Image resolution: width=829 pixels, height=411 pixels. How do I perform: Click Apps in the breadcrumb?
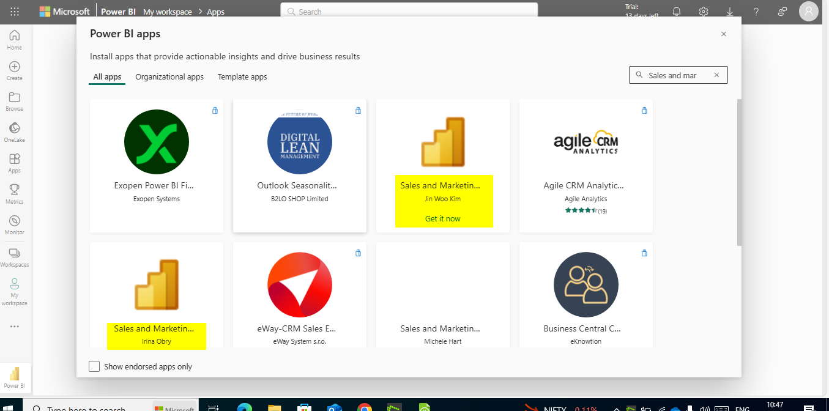[215, 12]
